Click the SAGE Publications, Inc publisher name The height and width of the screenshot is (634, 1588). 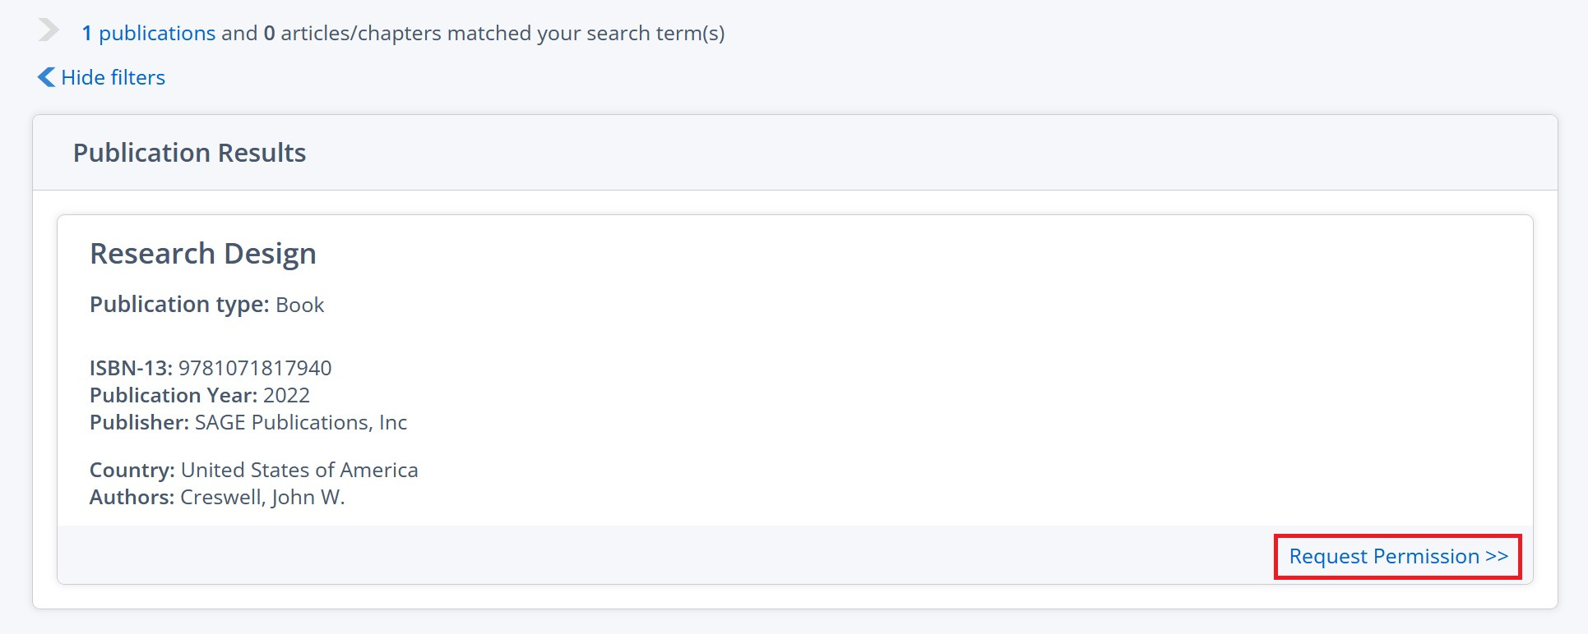[301, 422]
